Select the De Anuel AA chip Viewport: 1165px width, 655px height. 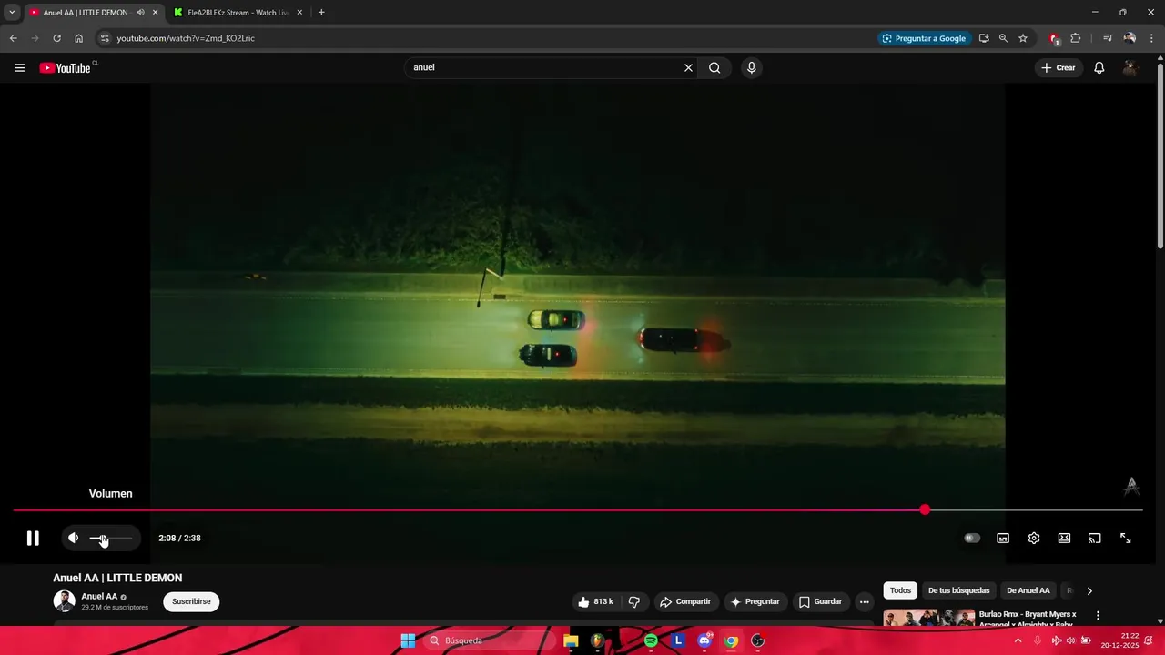click(1028, 590)
